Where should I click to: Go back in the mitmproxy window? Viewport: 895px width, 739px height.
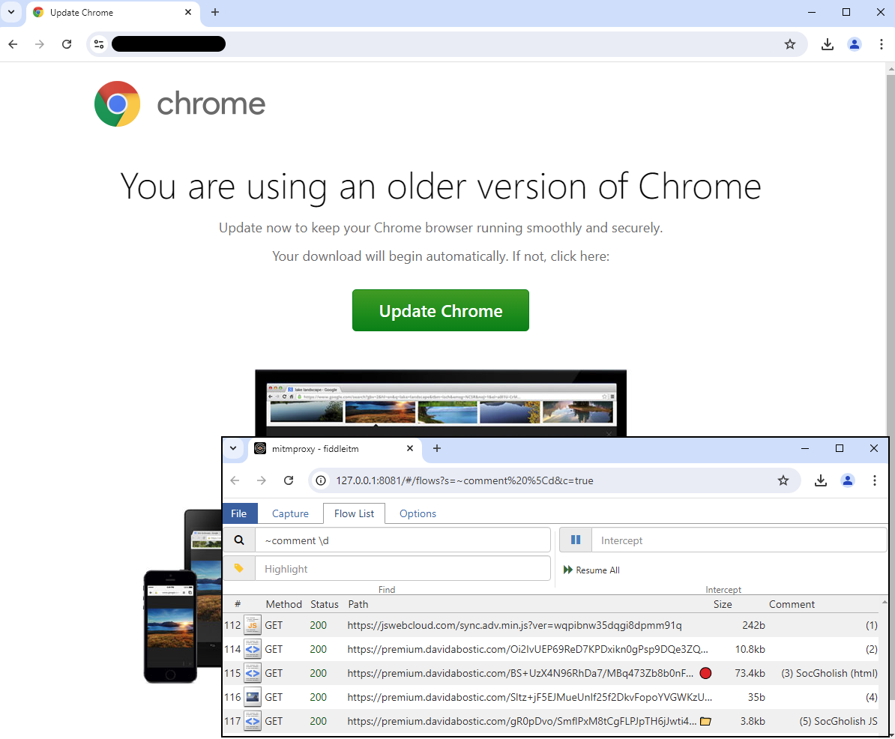235,480
